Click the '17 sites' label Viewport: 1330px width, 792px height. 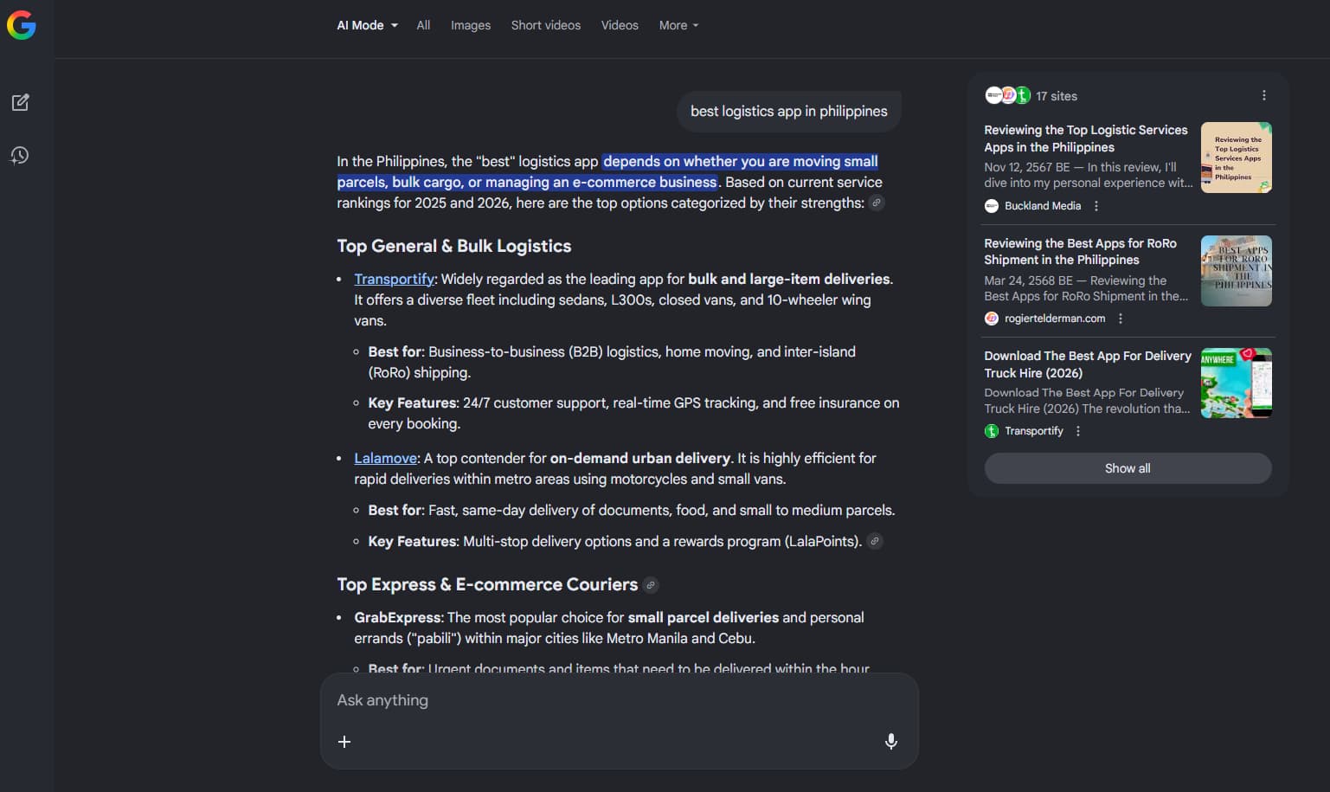1057,96
